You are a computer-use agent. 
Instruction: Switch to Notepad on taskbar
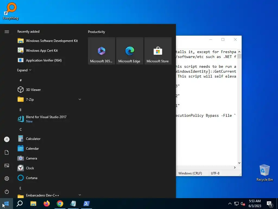click(73, 204)
